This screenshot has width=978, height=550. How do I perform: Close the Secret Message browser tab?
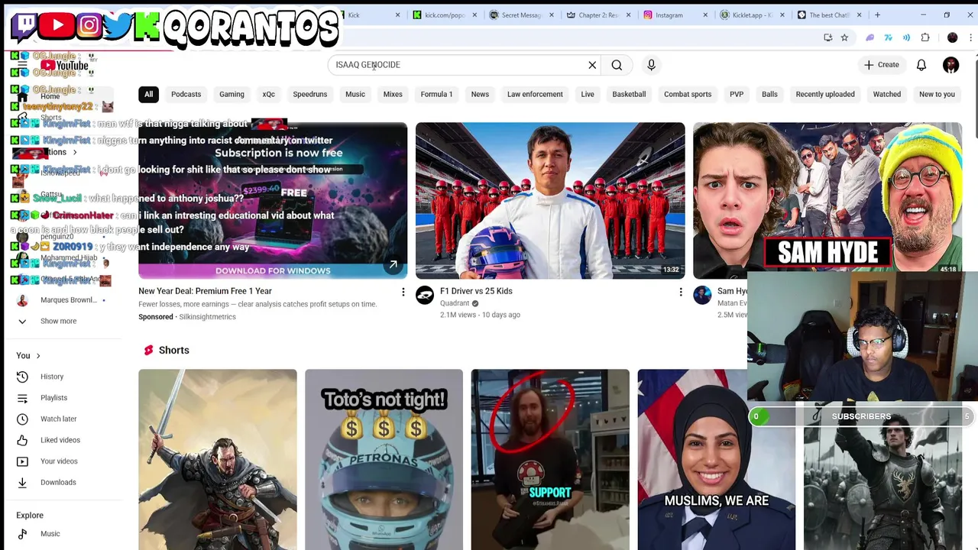pos(552,15)
